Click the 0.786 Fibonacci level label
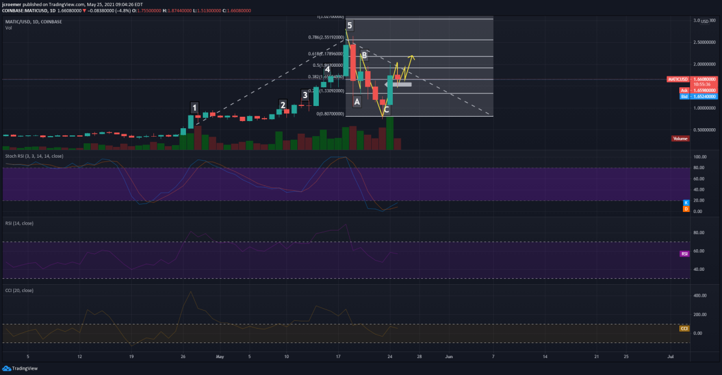 326,37
